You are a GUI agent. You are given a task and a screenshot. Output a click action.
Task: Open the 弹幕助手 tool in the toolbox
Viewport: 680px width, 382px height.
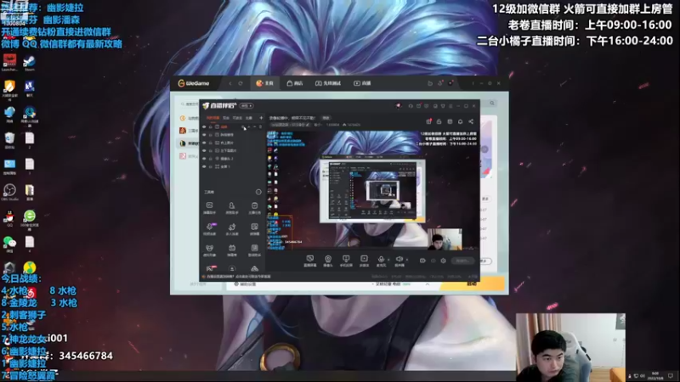(x=209, y=207)
